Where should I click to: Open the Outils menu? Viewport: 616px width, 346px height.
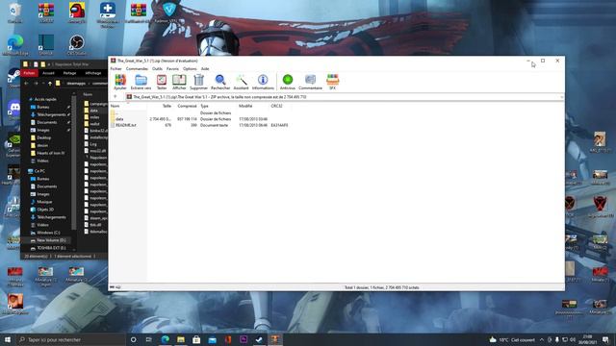[x=157, y=68]
